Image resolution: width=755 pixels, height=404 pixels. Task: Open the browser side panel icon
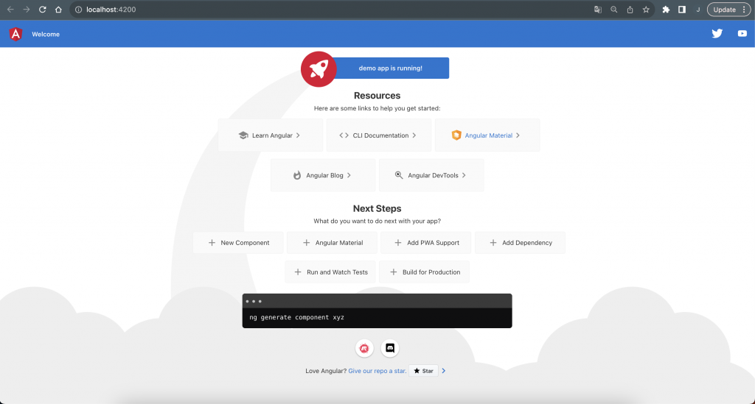coord(682,10)
